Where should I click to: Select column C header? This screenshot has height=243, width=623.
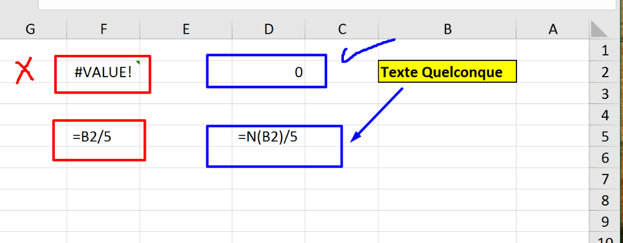pos(342,29)
